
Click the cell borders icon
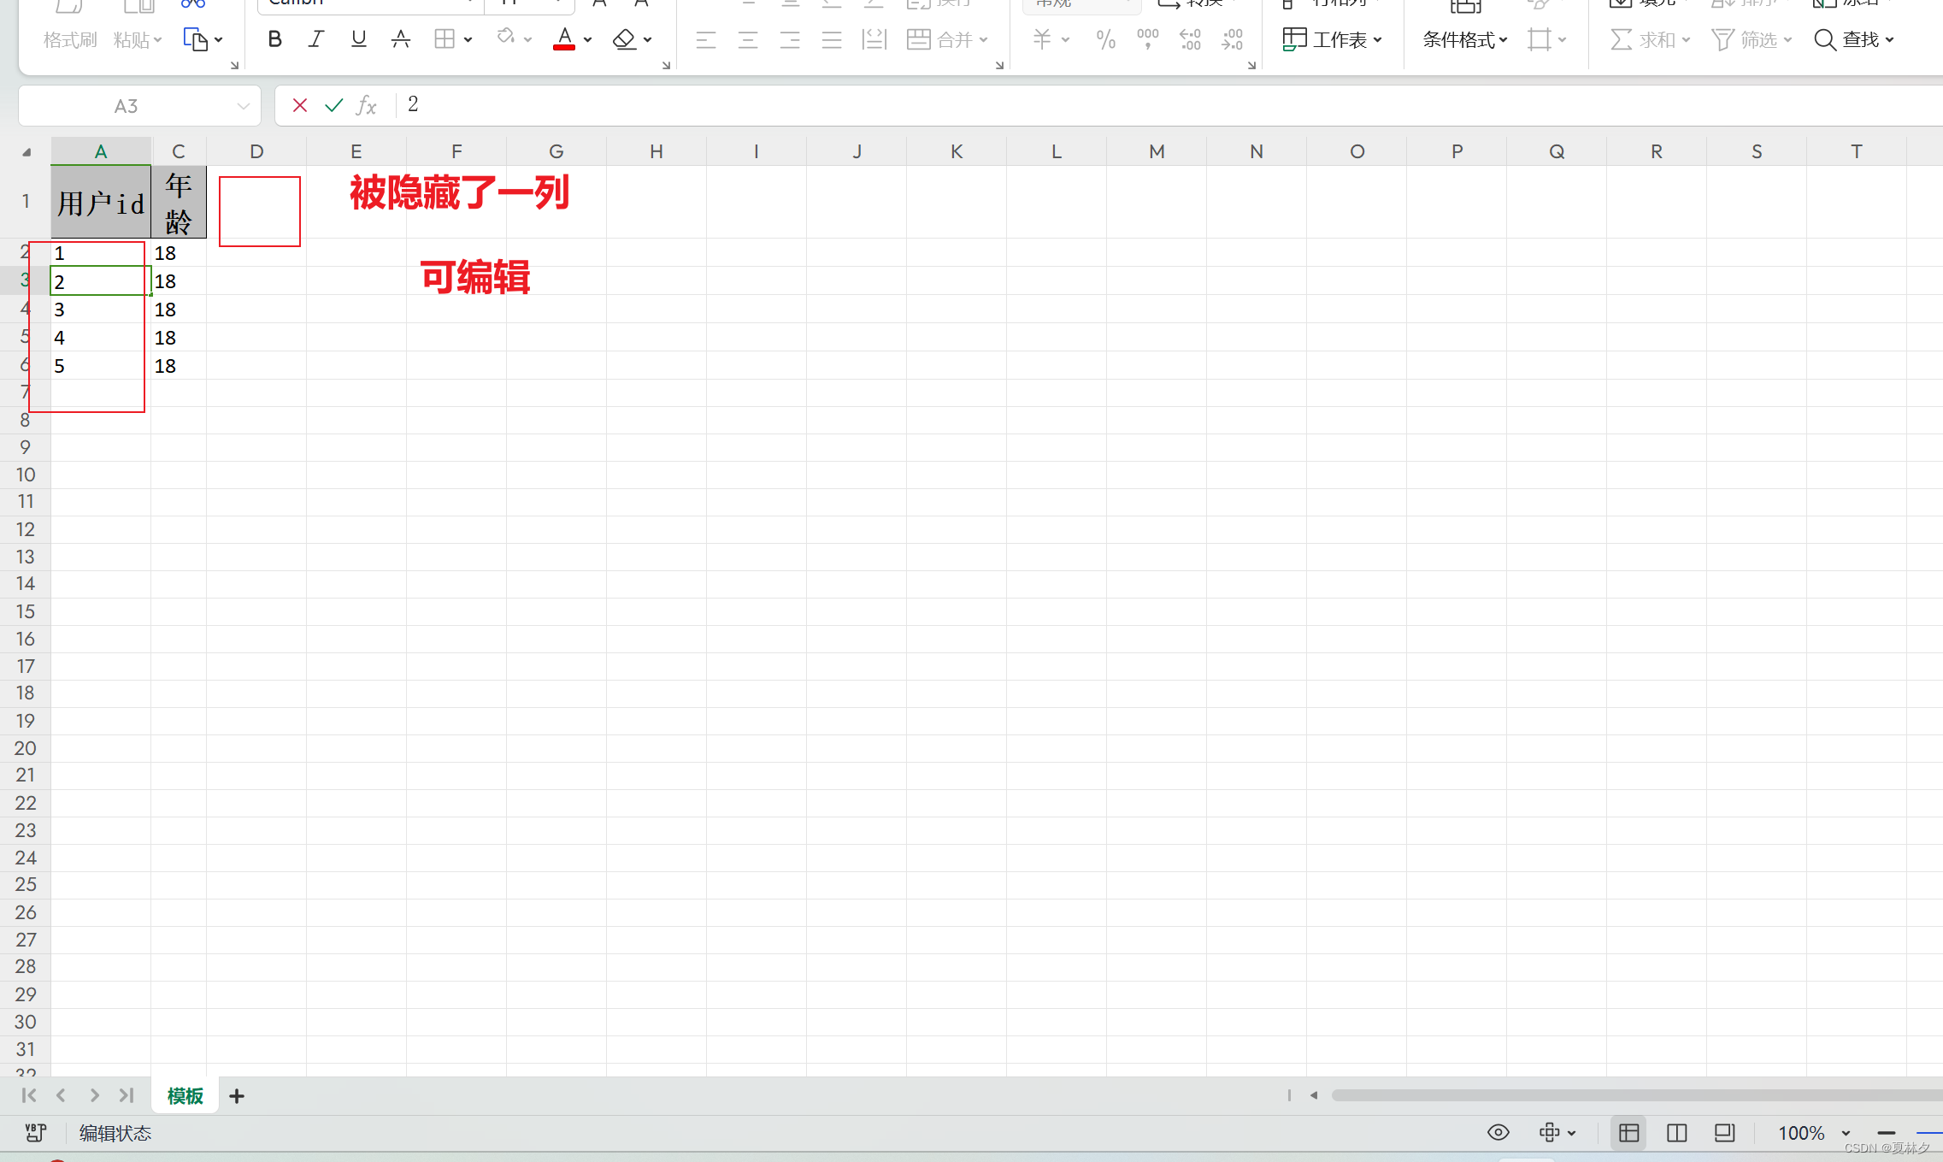pos(445,39)
